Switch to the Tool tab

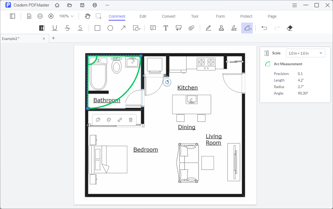[195, 16]
